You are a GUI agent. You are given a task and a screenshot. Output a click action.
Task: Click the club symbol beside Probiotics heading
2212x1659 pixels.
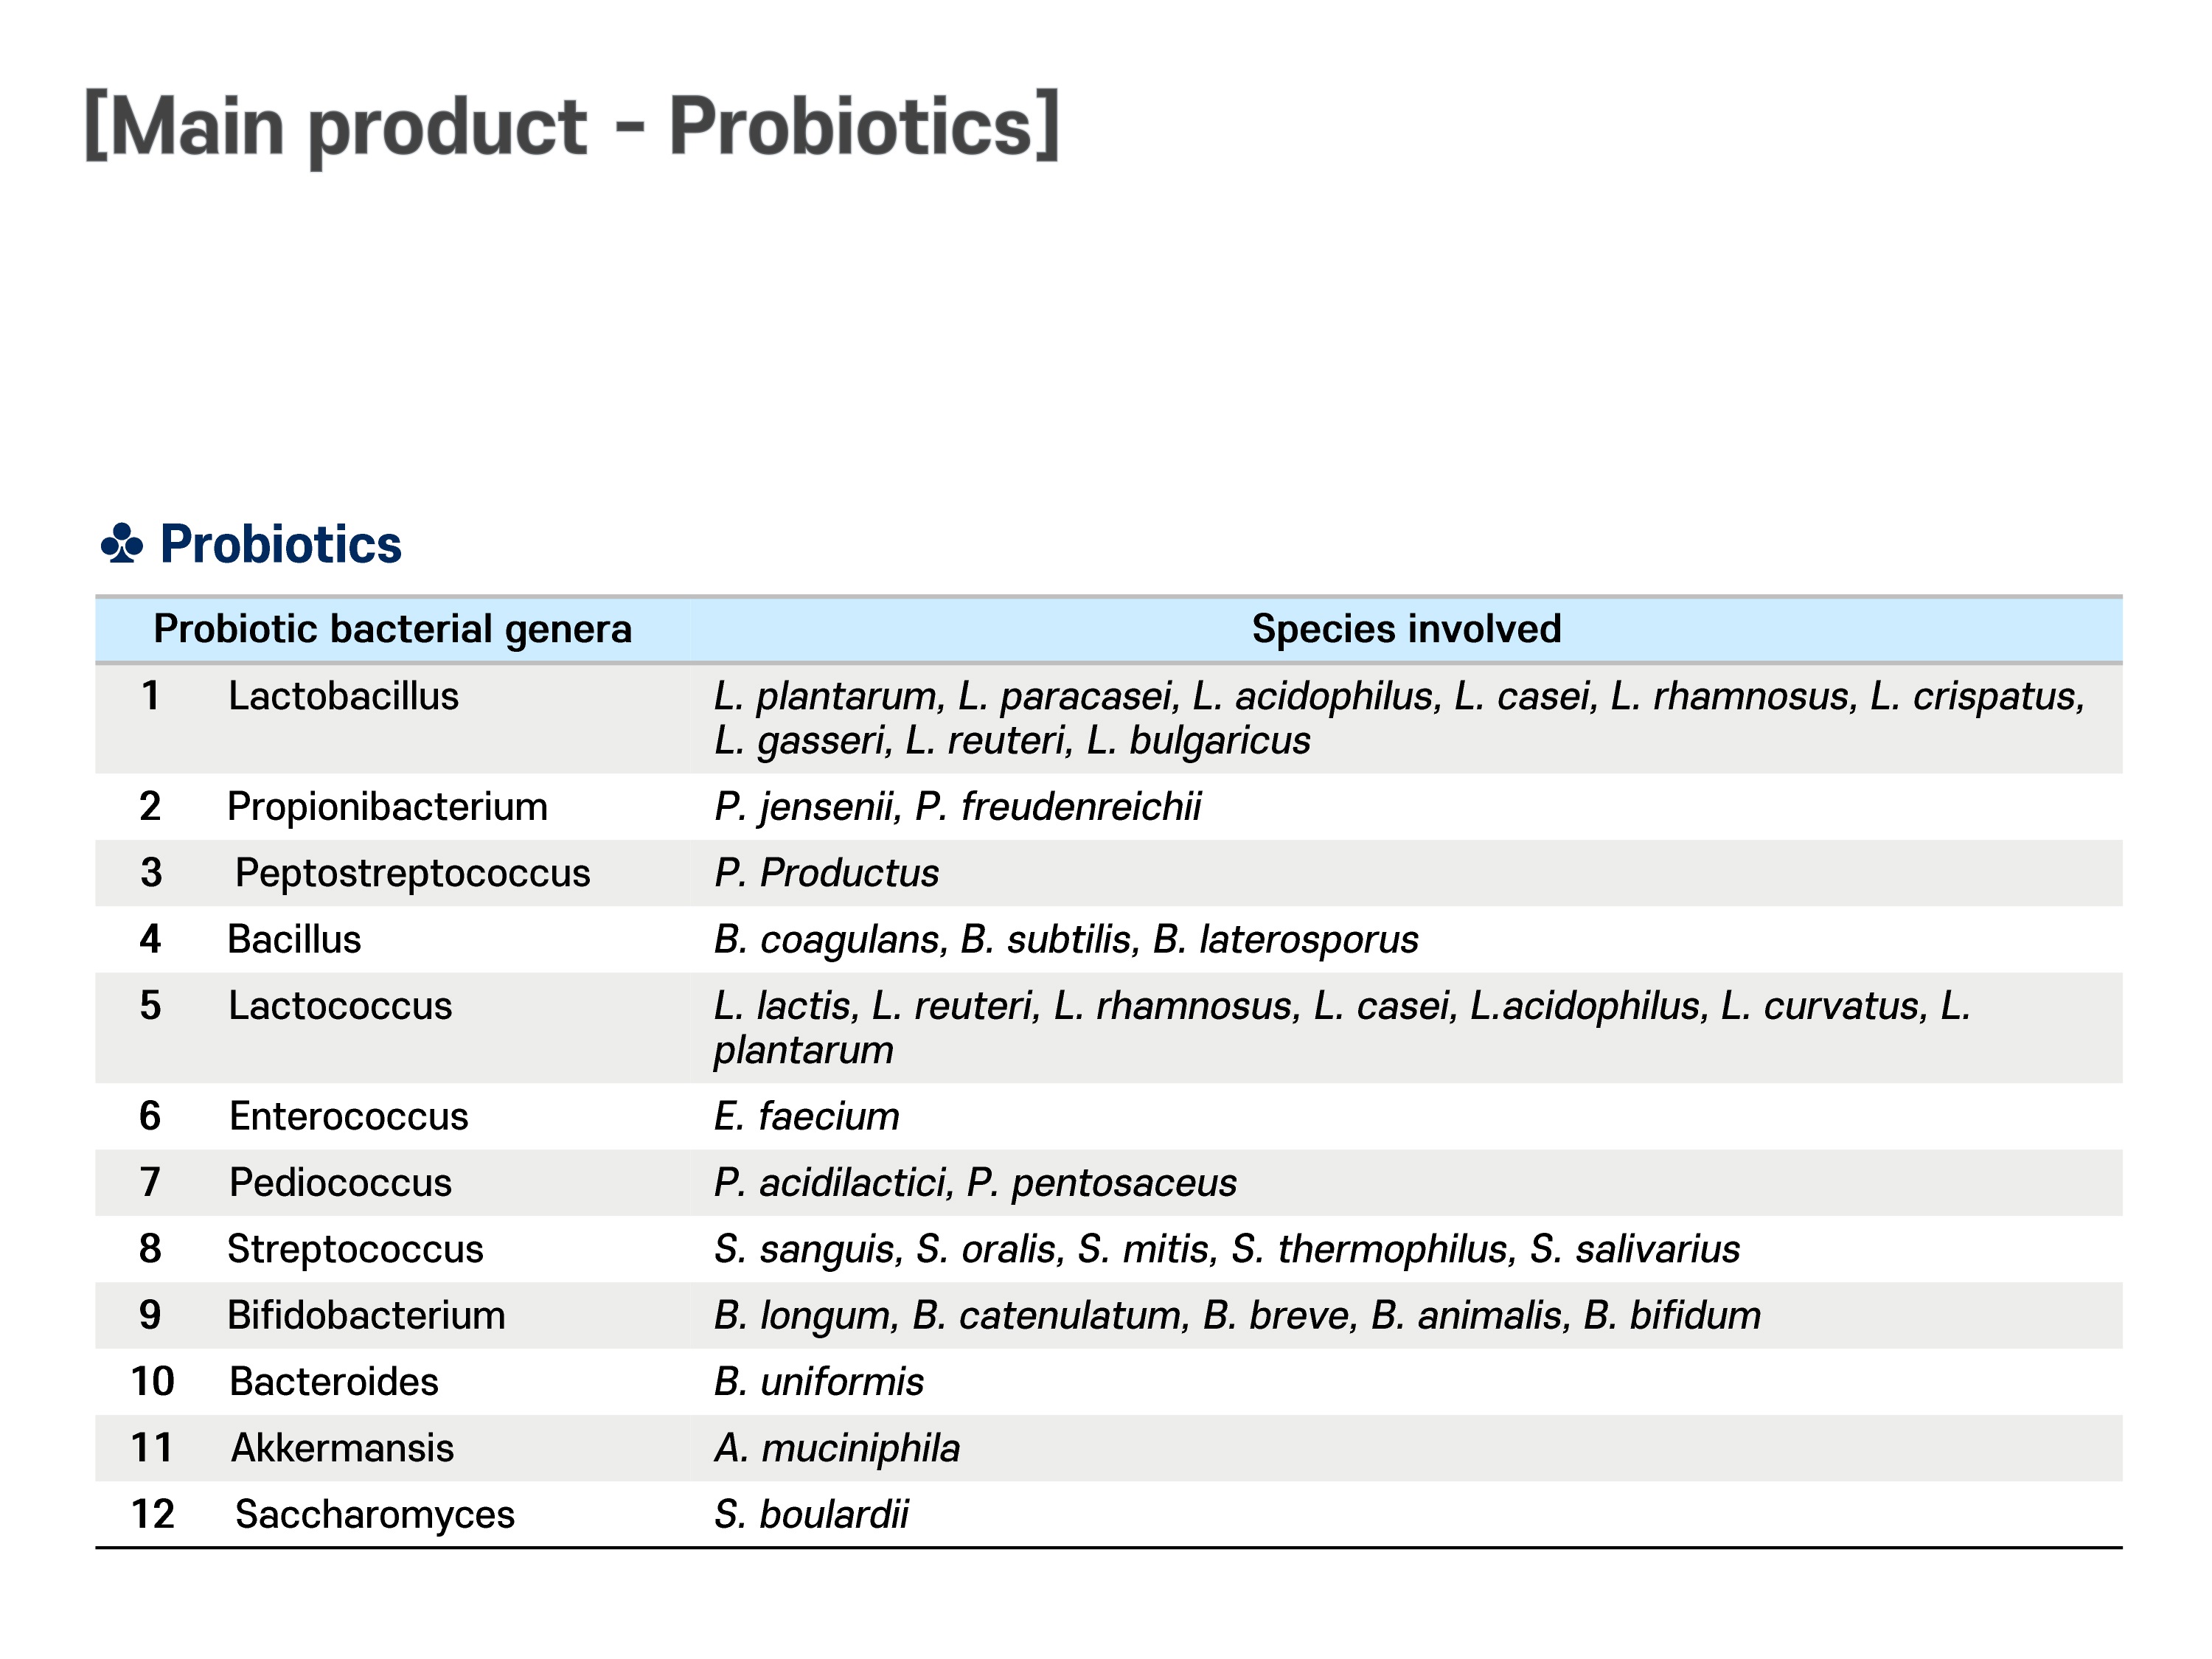tap(122, 544)
